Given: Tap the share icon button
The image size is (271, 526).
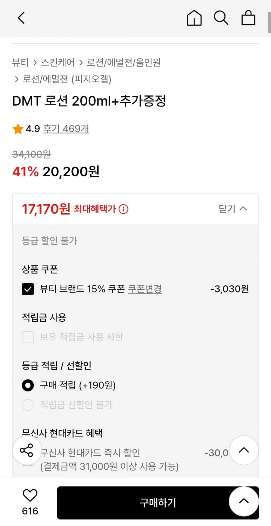Looking at the screenshot, I should click(x=27, y=450).
